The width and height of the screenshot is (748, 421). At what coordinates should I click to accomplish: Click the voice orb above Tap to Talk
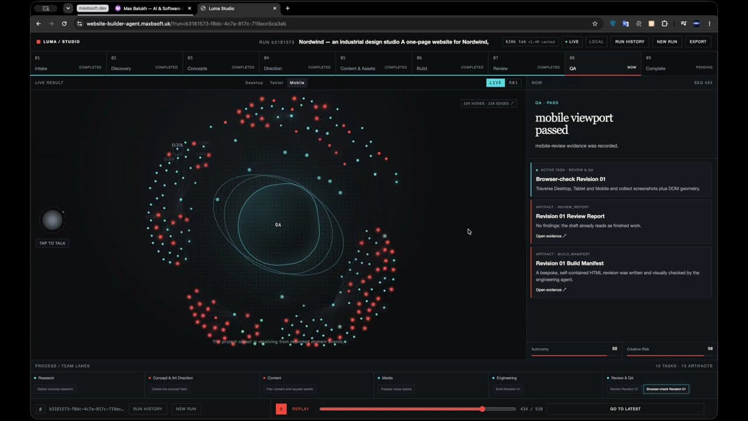pos(52,220)
